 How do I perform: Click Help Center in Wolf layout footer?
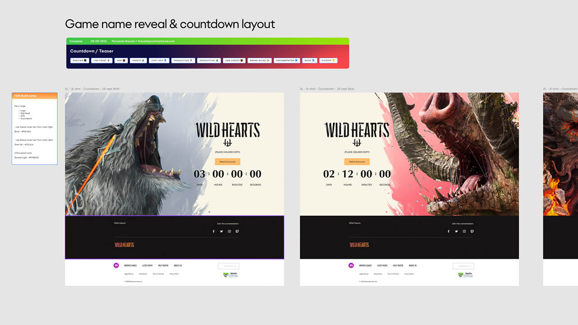coord(163,265)
